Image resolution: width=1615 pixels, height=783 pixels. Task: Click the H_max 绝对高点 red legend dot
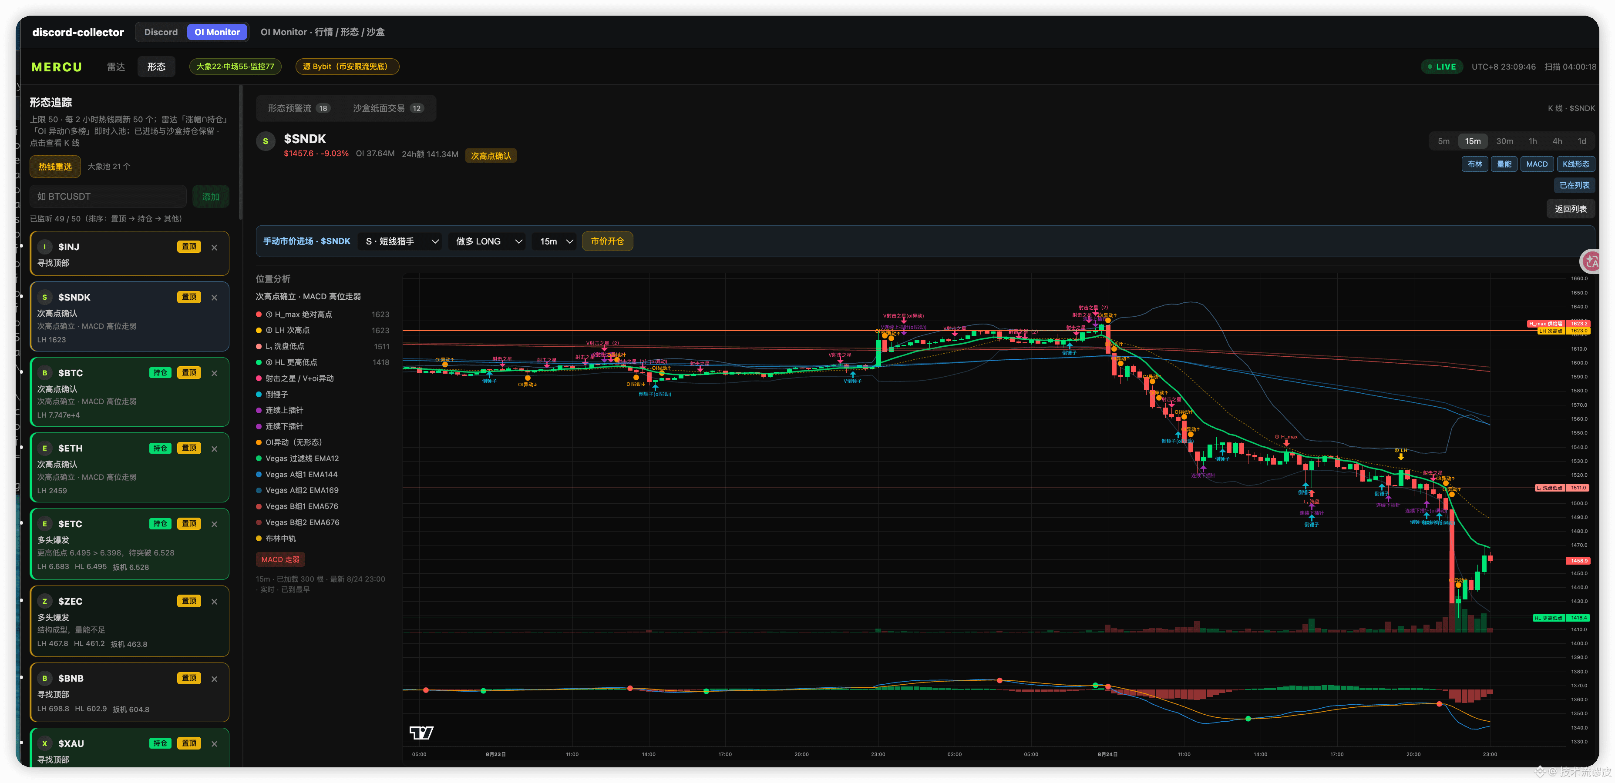tap(259, 315)
